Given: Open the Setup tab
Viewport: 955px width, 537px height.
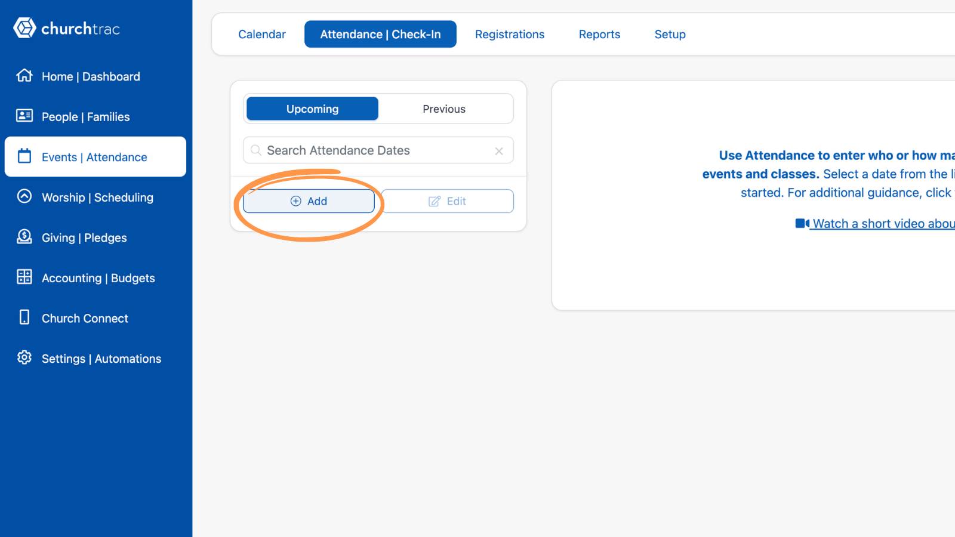Looking at the screenshot, I should [x=670, y=34].
